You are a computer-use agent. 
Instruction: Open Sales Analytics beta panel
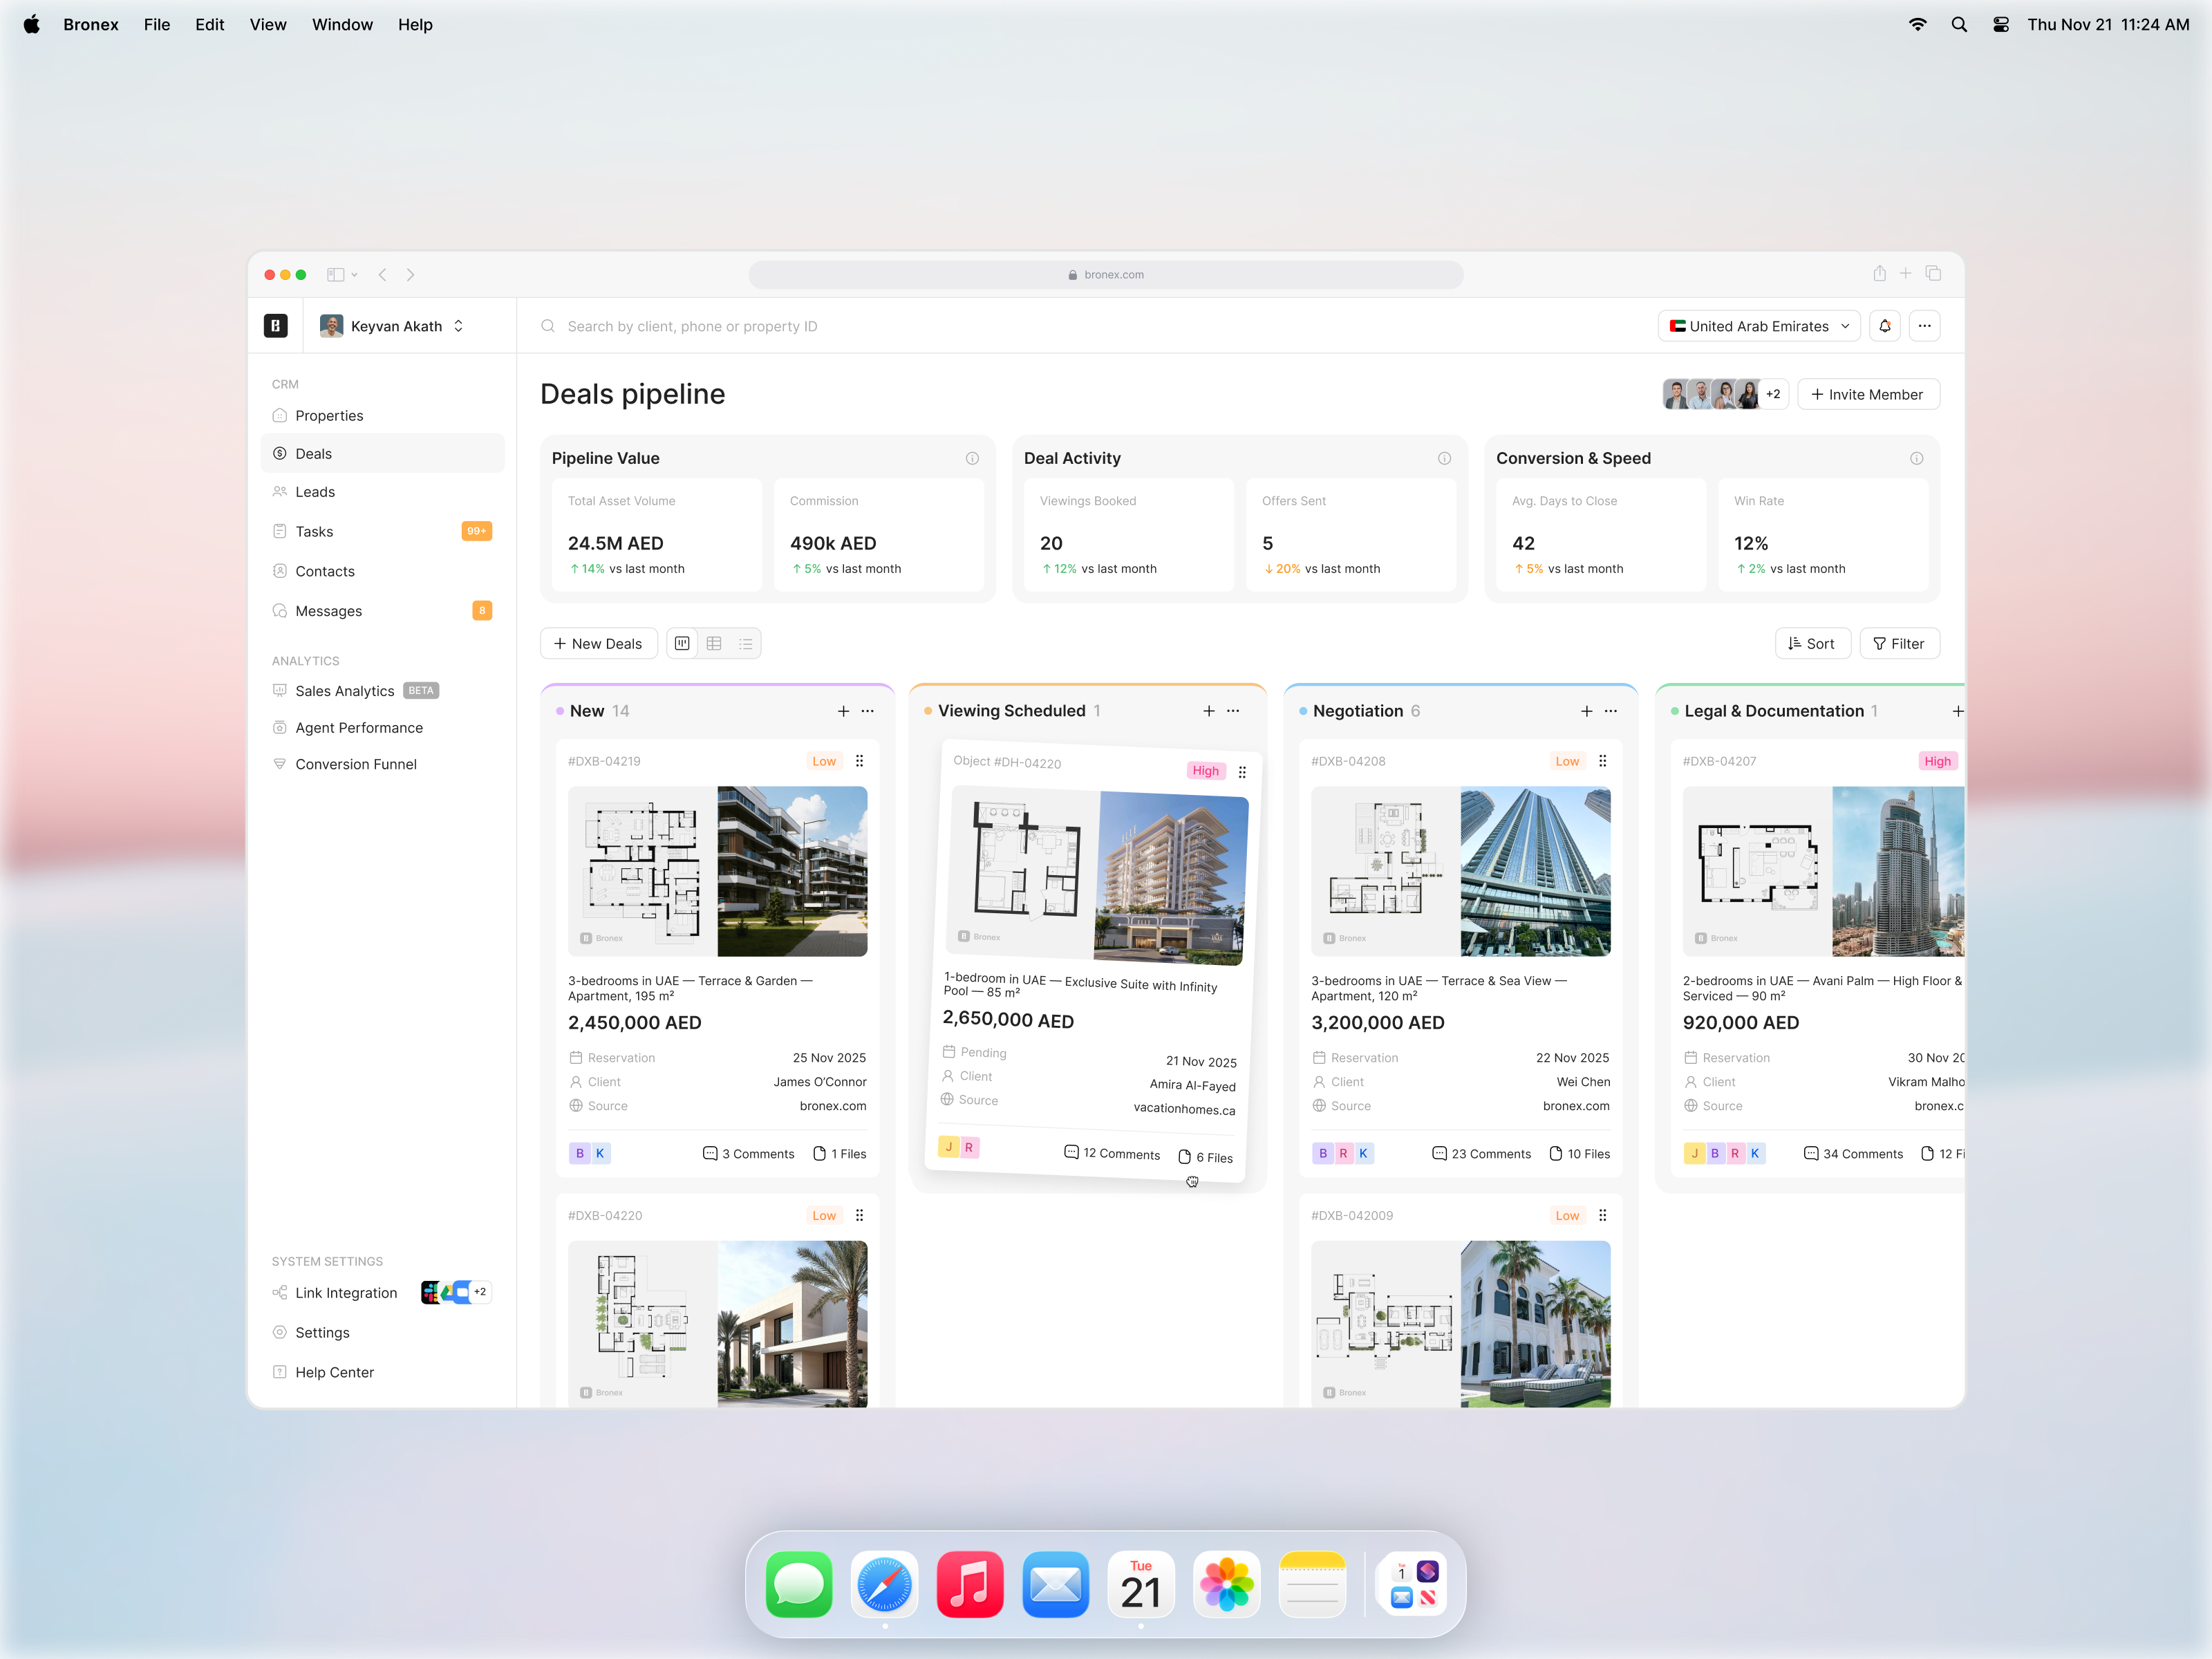click(344, 690)
